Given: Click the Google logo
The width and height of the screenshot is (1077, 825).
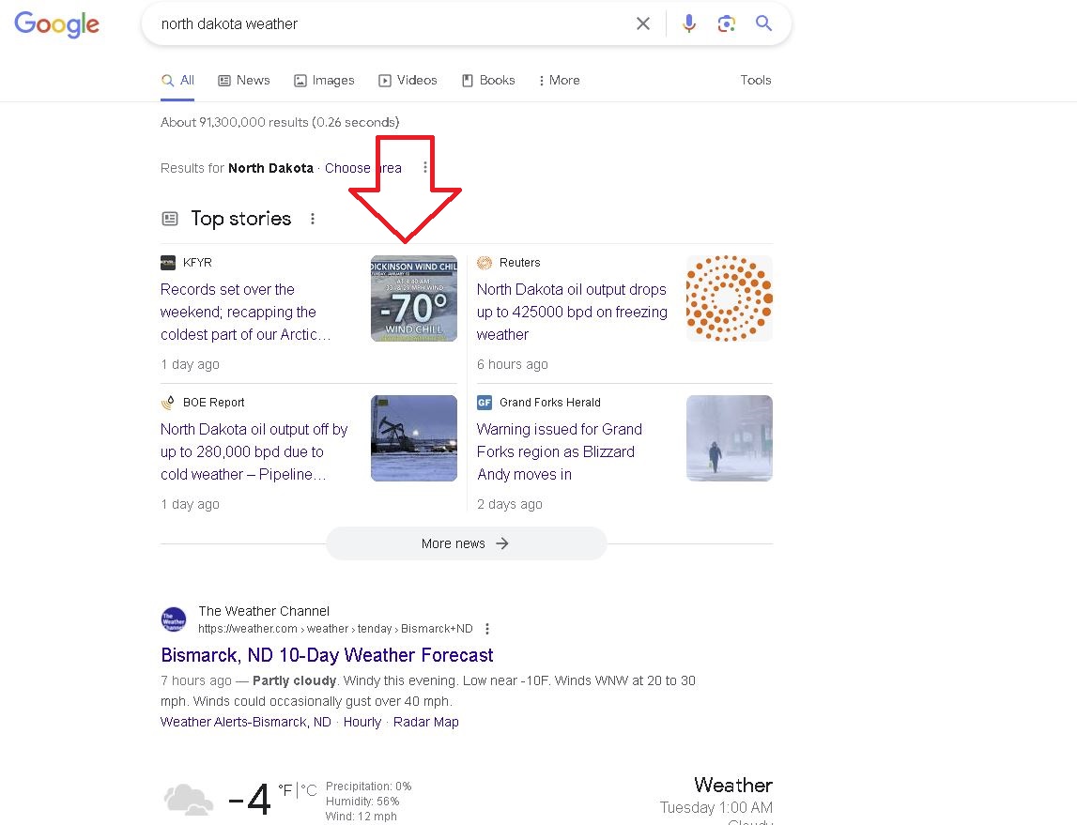Looking at the screenshot, I should tap(57, 24).
